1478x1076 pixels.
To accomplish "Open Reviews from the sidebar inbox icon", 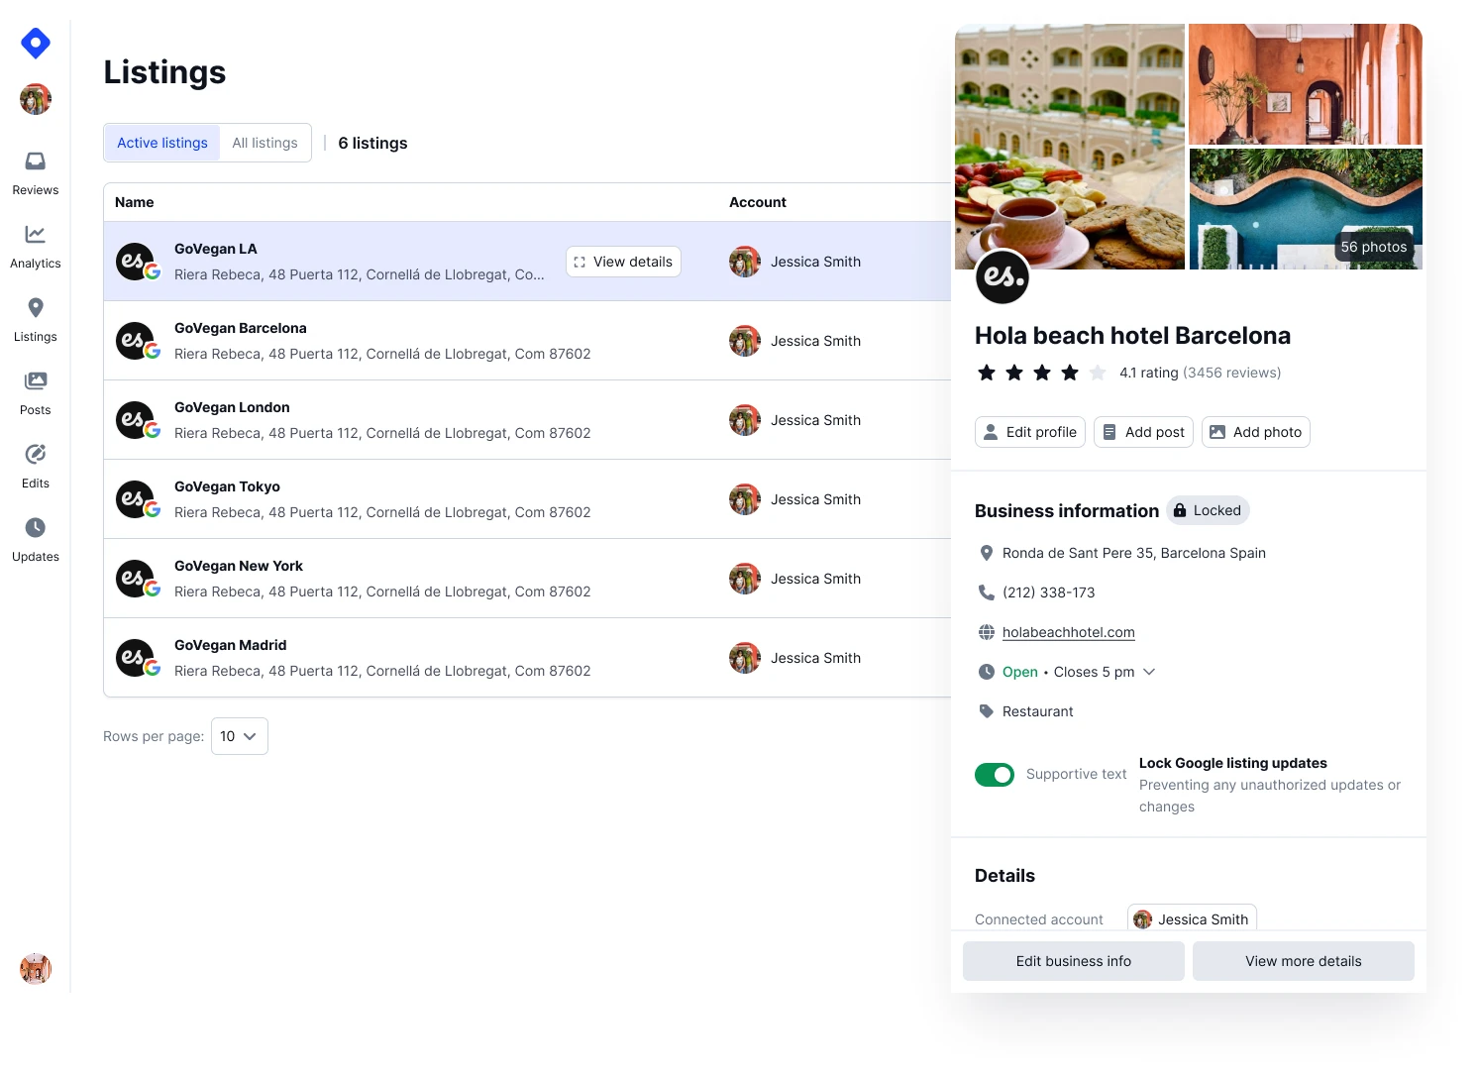I will click(x=36, y=161).
